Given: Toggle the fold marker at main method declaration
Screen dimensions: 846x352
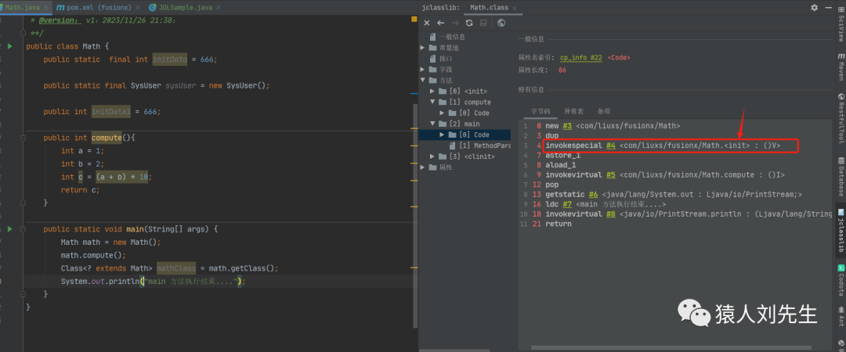Looking at the screenshot, I should click(x=22, y=229).
